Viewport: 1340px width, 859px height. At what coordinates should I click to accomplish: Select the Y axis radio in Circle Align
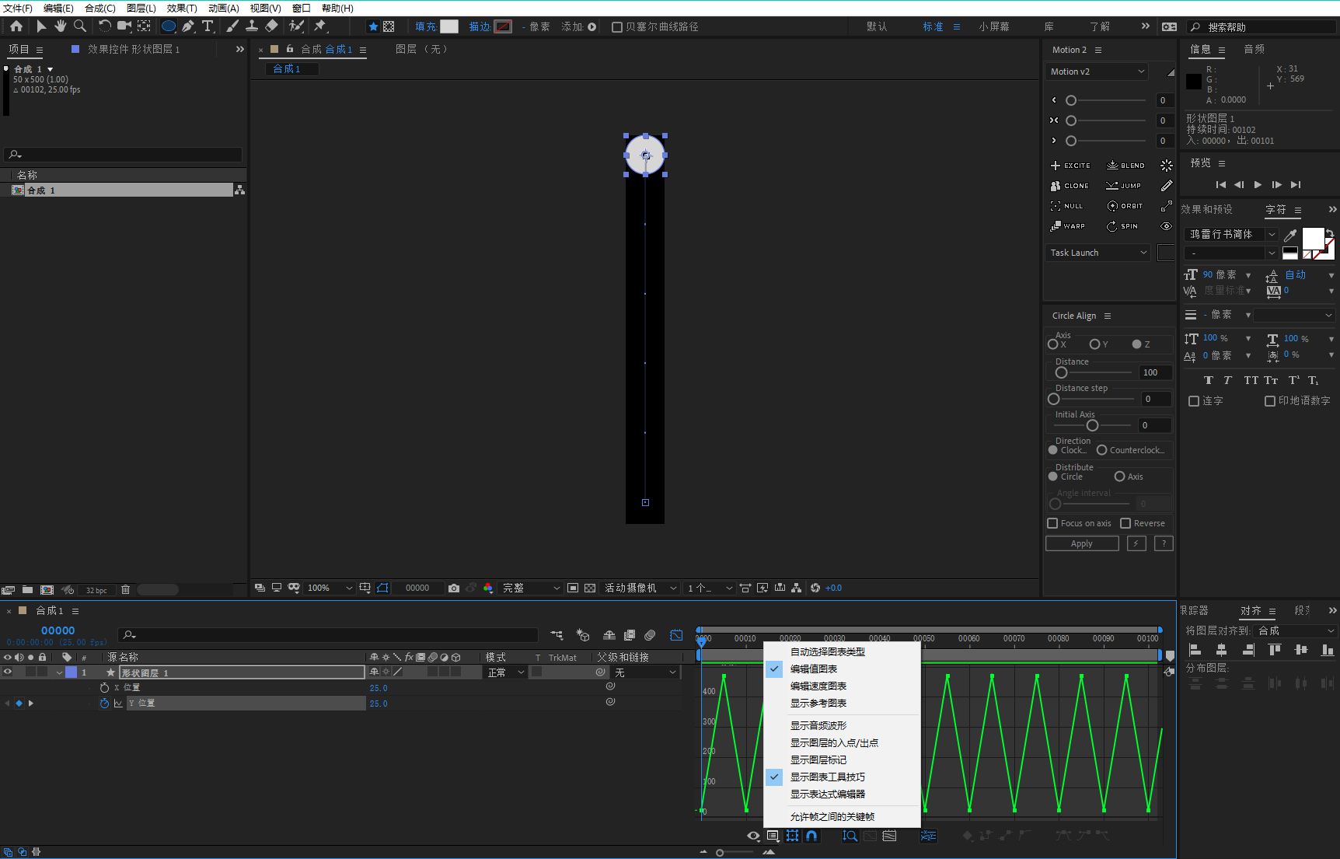tap(1094, 344)
